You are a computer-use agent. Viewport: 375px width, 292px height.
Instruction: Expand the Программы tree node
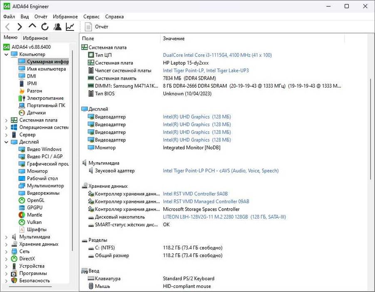coord(6,273)
